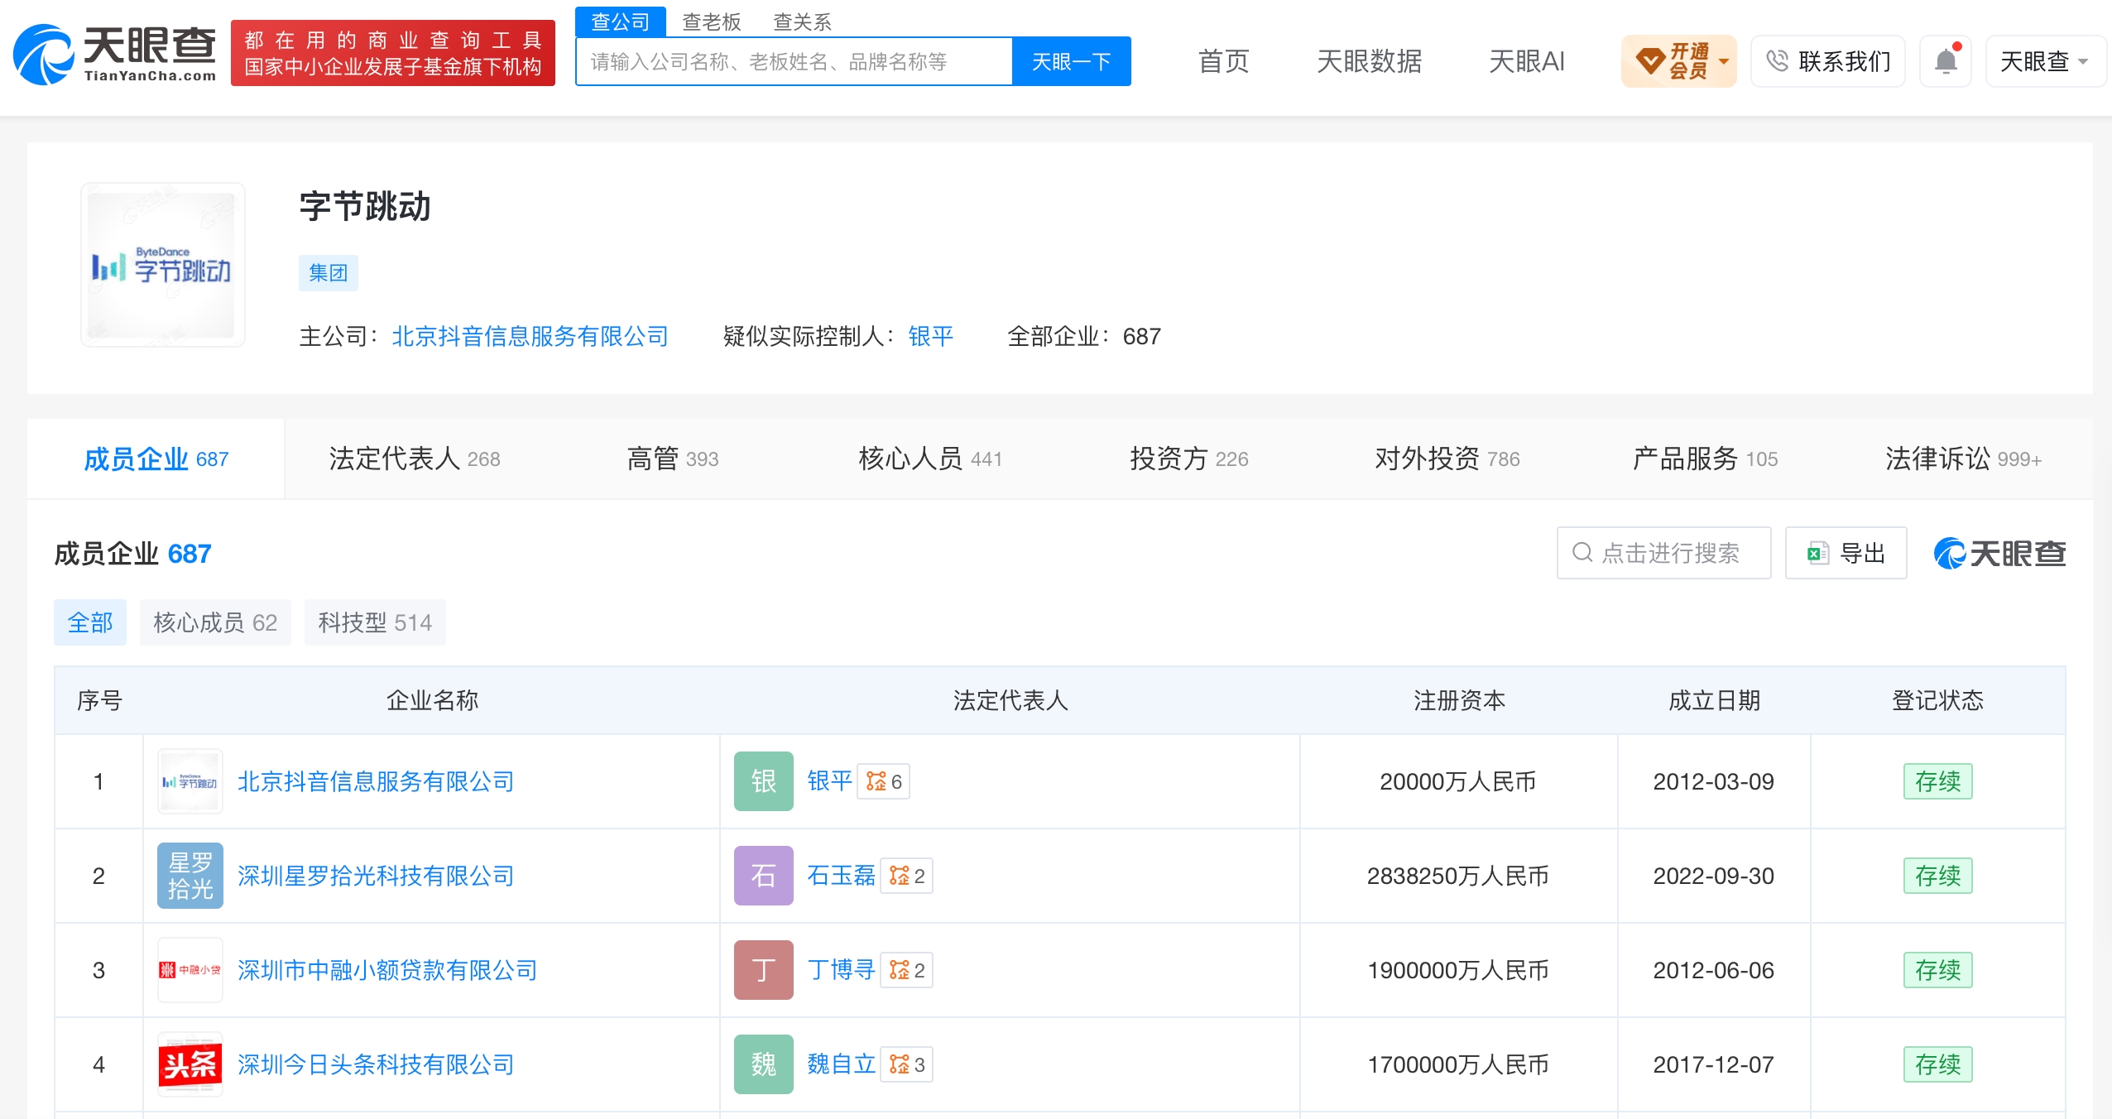Image resolution: width=2112 pixels, height=1119 pixels.
Task: Open the 法定代表人 268 tab
Action: 414,459
